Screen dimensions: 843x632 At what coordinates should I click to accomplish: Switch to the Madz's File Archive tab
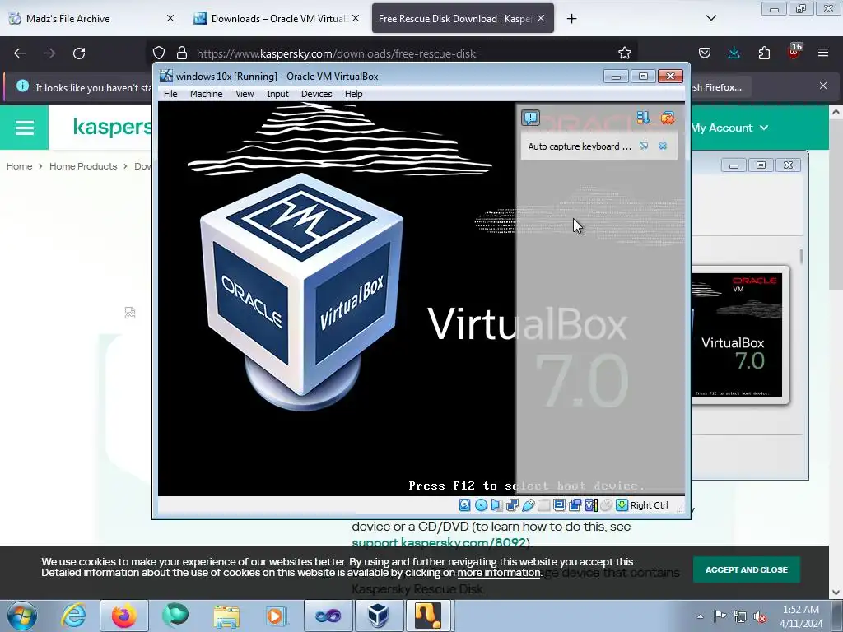pos(91,19)
